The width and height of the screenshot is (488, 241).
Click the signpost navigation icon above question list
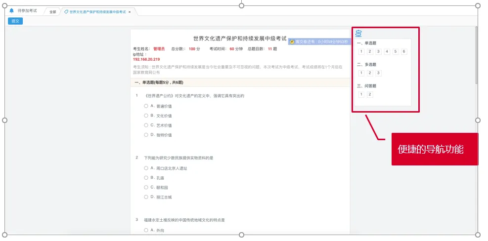click(358, 34)
